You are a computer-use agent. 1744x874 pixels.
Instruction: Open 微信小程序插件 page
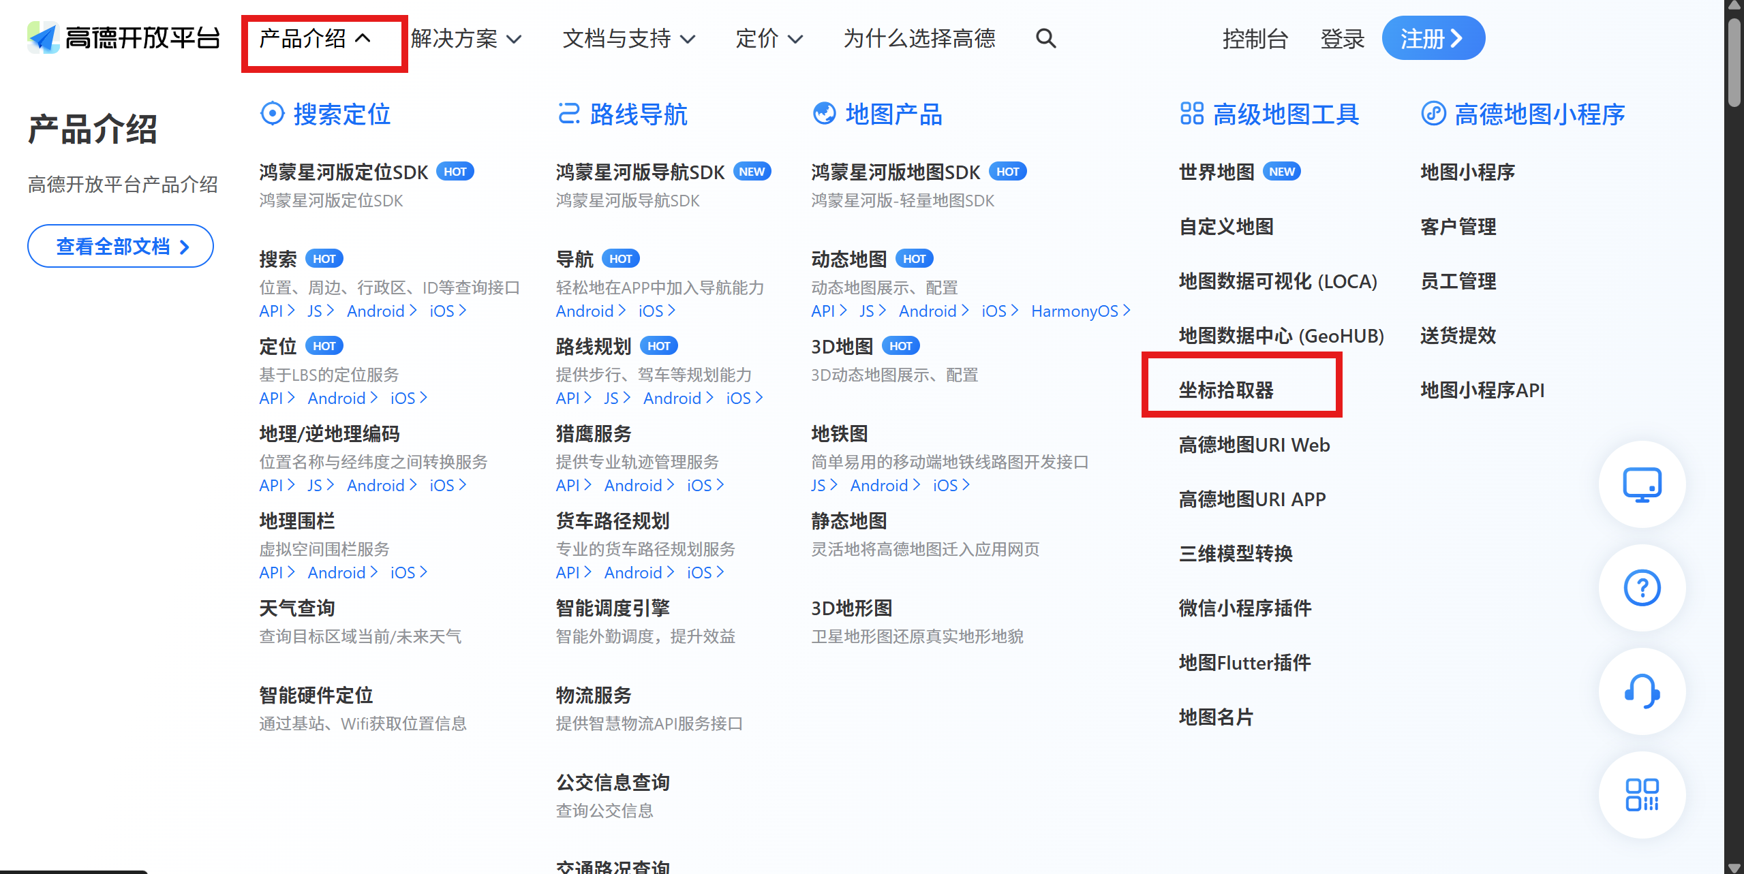pos(1245,608)
